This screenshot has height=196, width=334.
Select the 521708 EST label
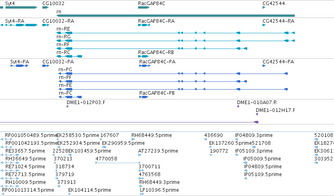(261, 143)
